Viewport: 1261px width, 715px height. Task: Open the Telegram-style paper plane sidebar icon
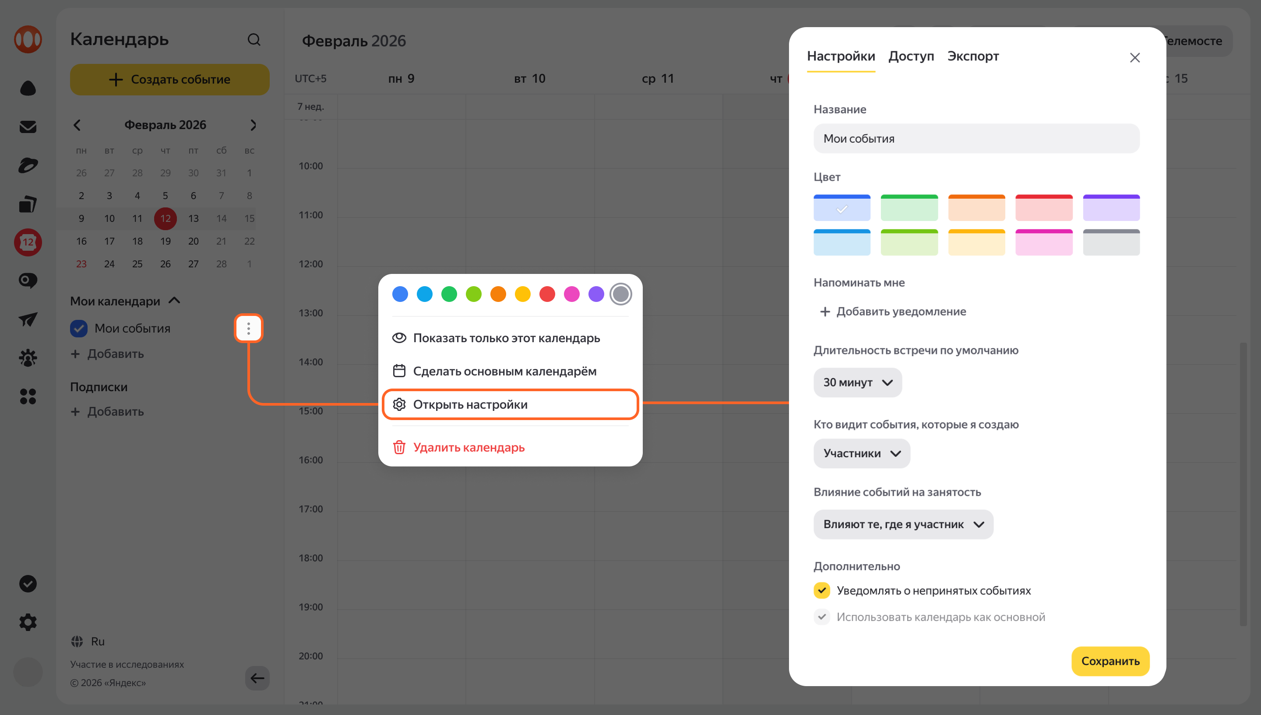tap(28, 319)
